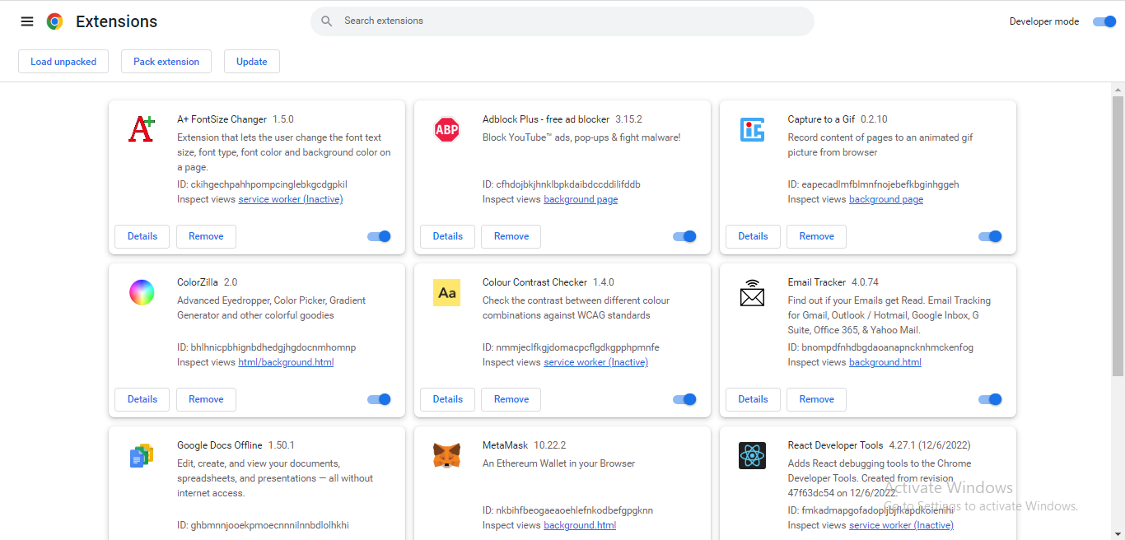
Task: Click the scrollbar up arrow
Action: pyautogui.click(x=1118, y=89)
